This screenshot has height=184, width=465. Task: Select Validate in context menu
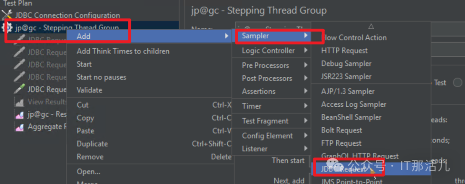(89, 90)
